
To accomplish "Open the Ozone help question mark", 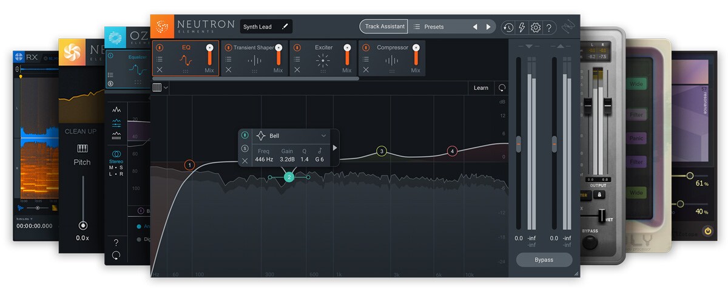I will [116, 242].
